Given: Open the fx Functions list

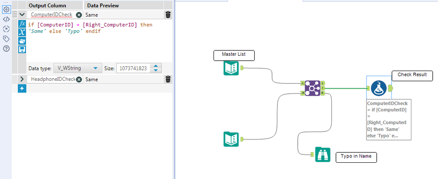Looking at the screenshot, I should 22,24.
